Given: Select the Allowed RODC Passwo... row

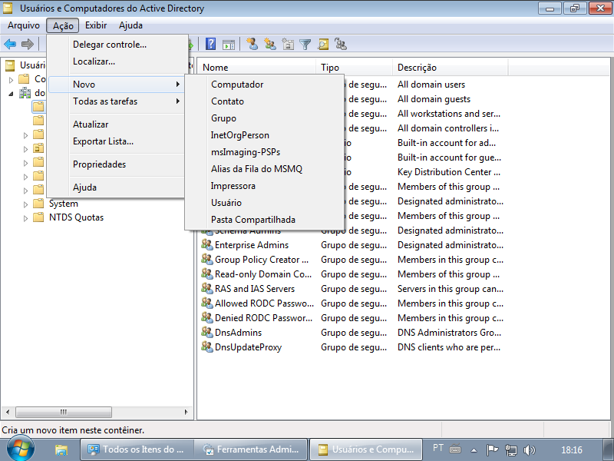Looking at the screenshot, I should [354, 303].
